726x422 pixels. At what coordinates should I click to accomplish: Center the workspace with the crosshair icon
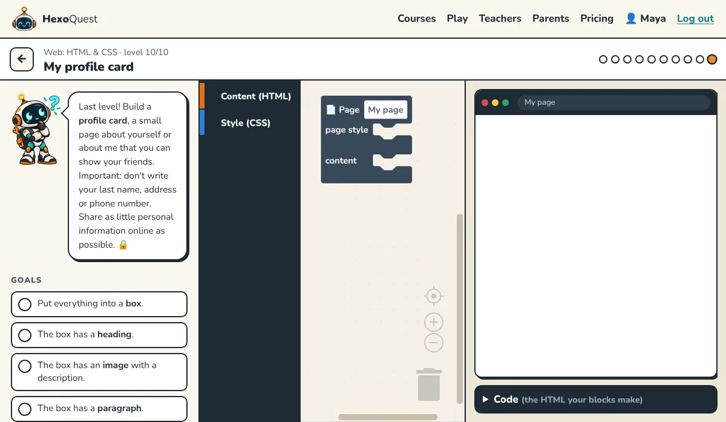click(x=434, y=296)
